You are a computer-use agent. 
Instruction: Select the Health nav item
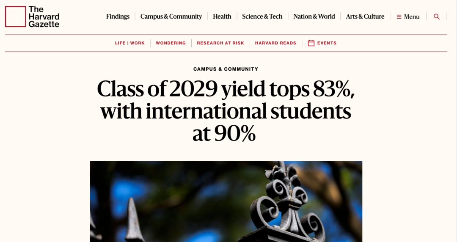tap(222, 16)
